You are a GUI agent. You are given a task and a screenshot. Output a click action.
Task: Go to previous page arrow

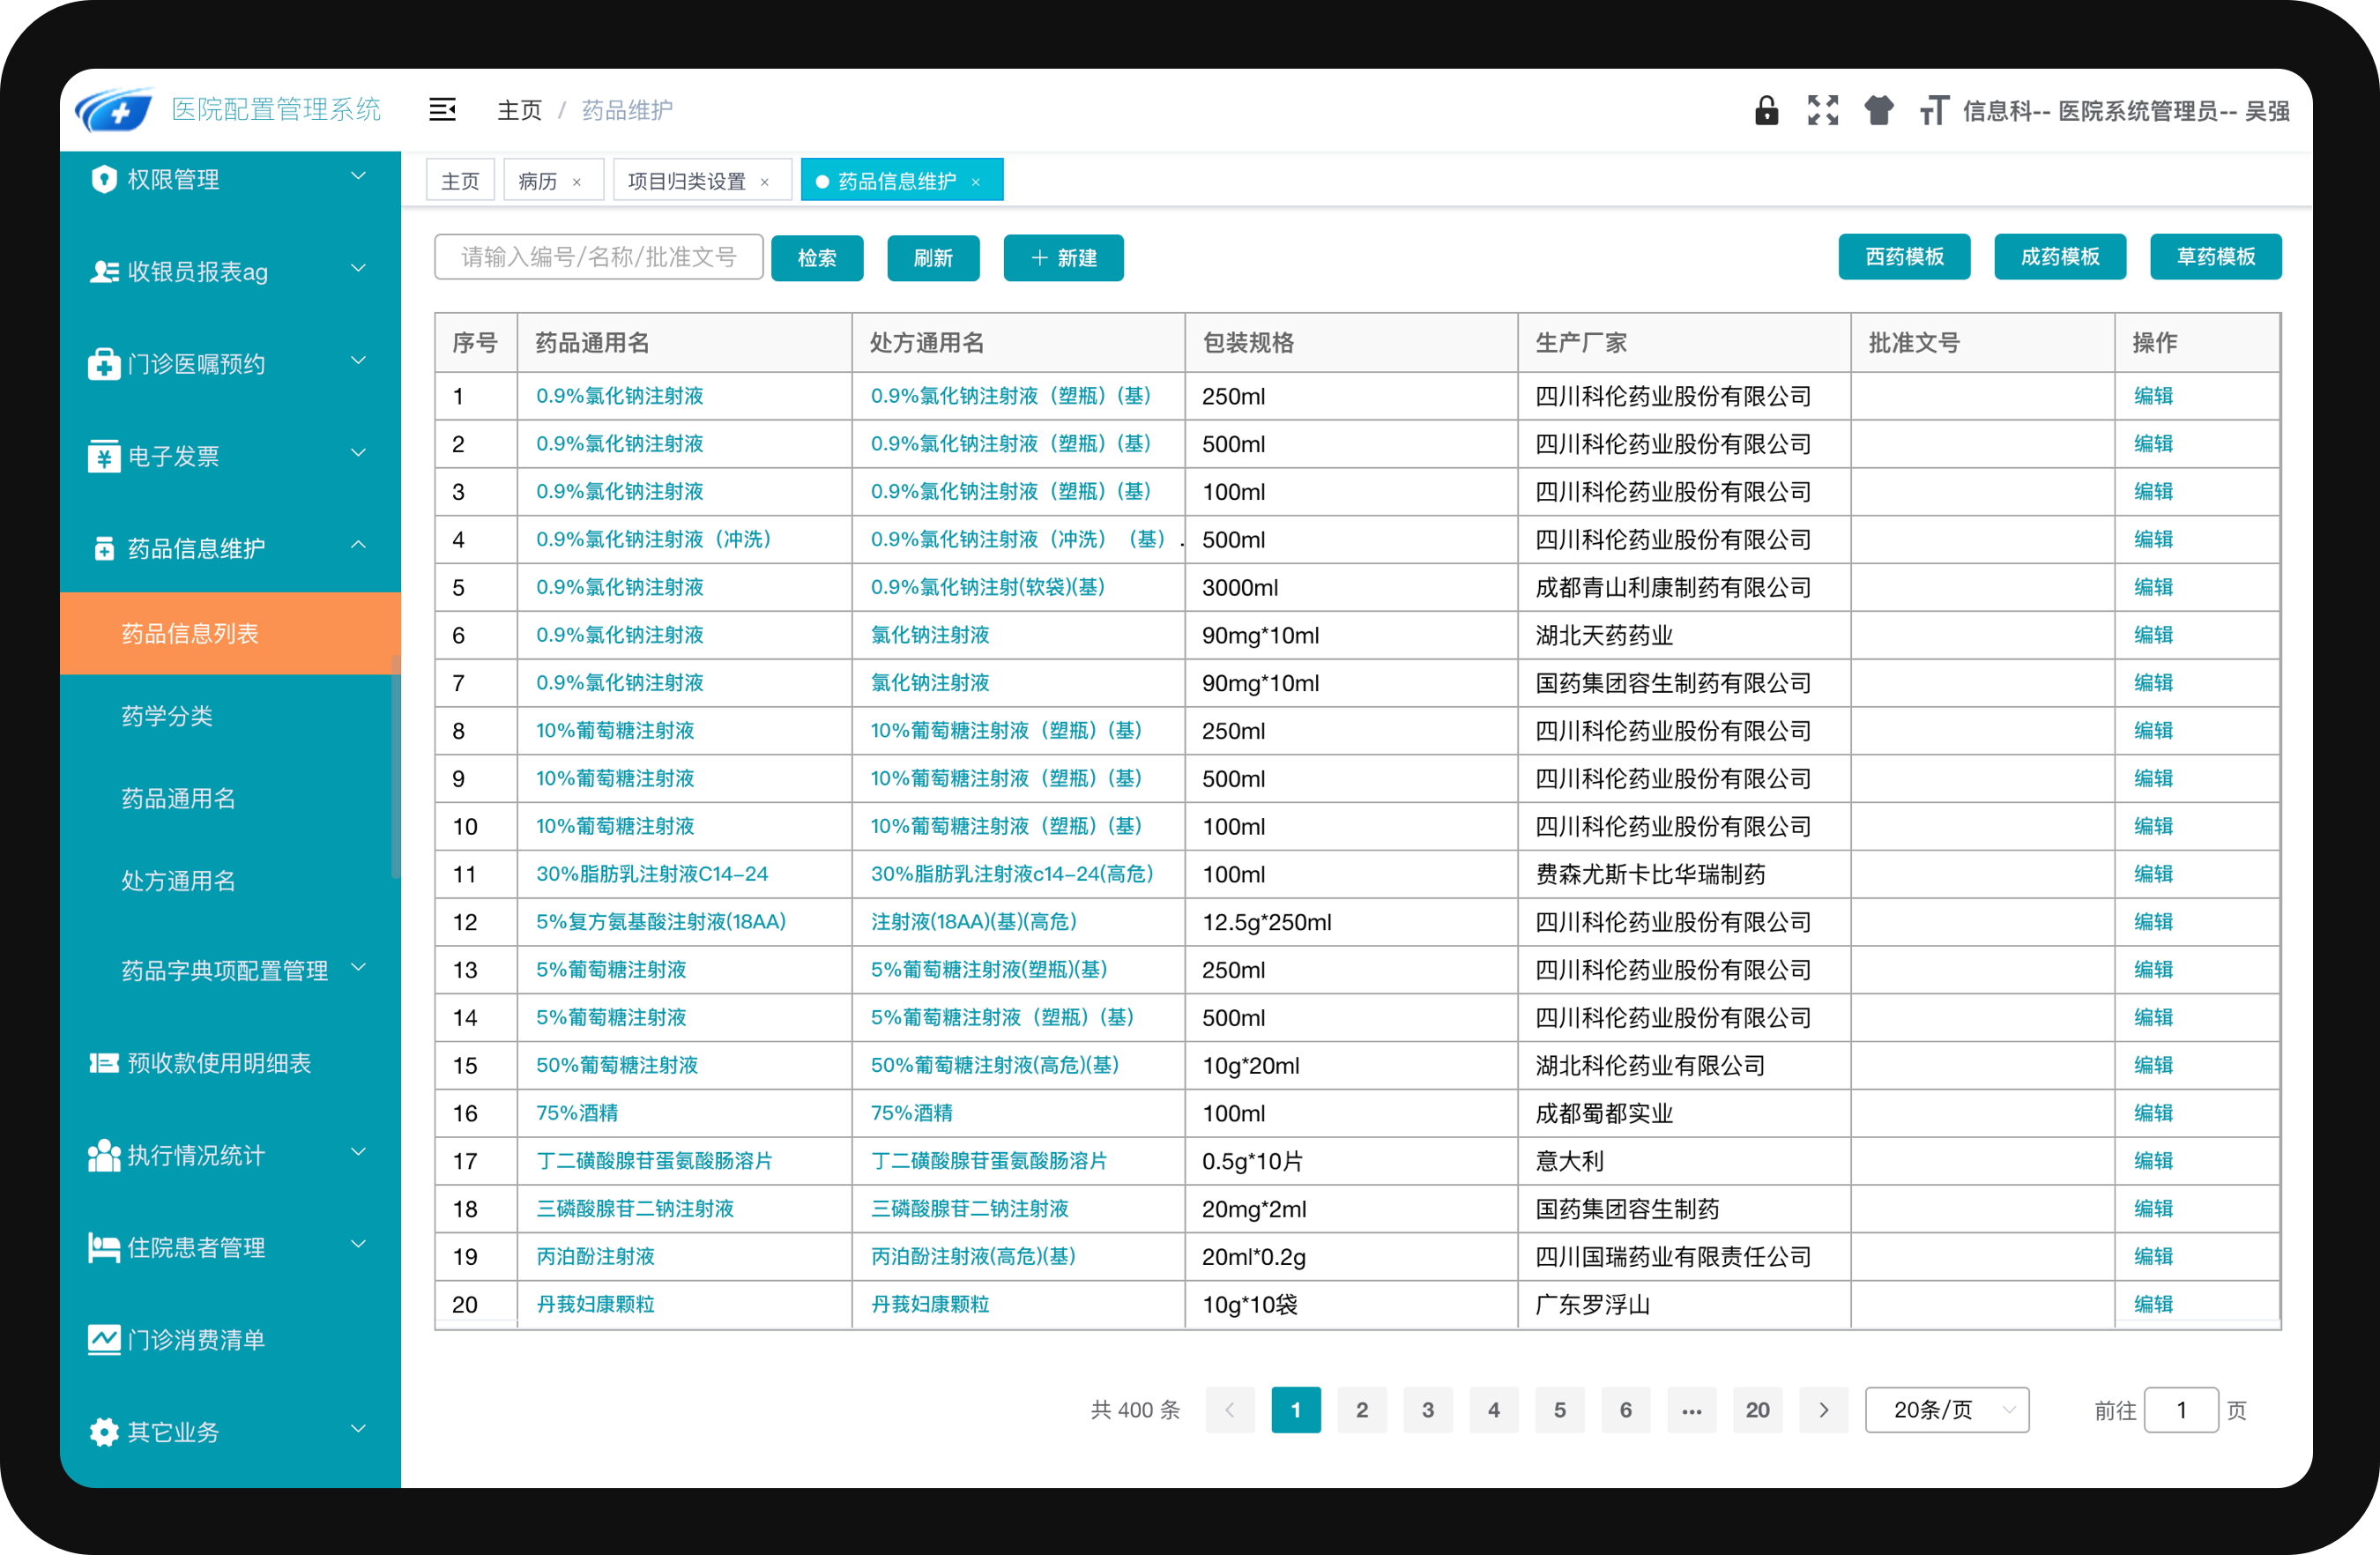point(1229,1409)
